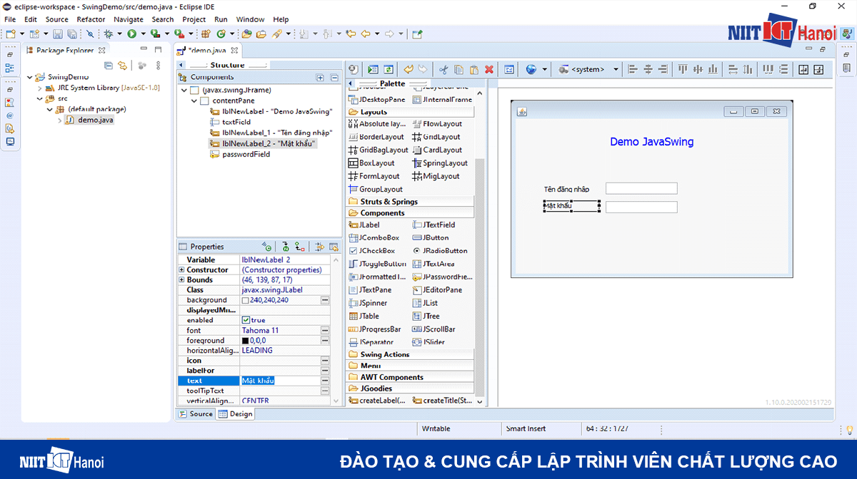Collapse the contentPane node
This screenshot has height=479, width=857.
pos(194,101)
